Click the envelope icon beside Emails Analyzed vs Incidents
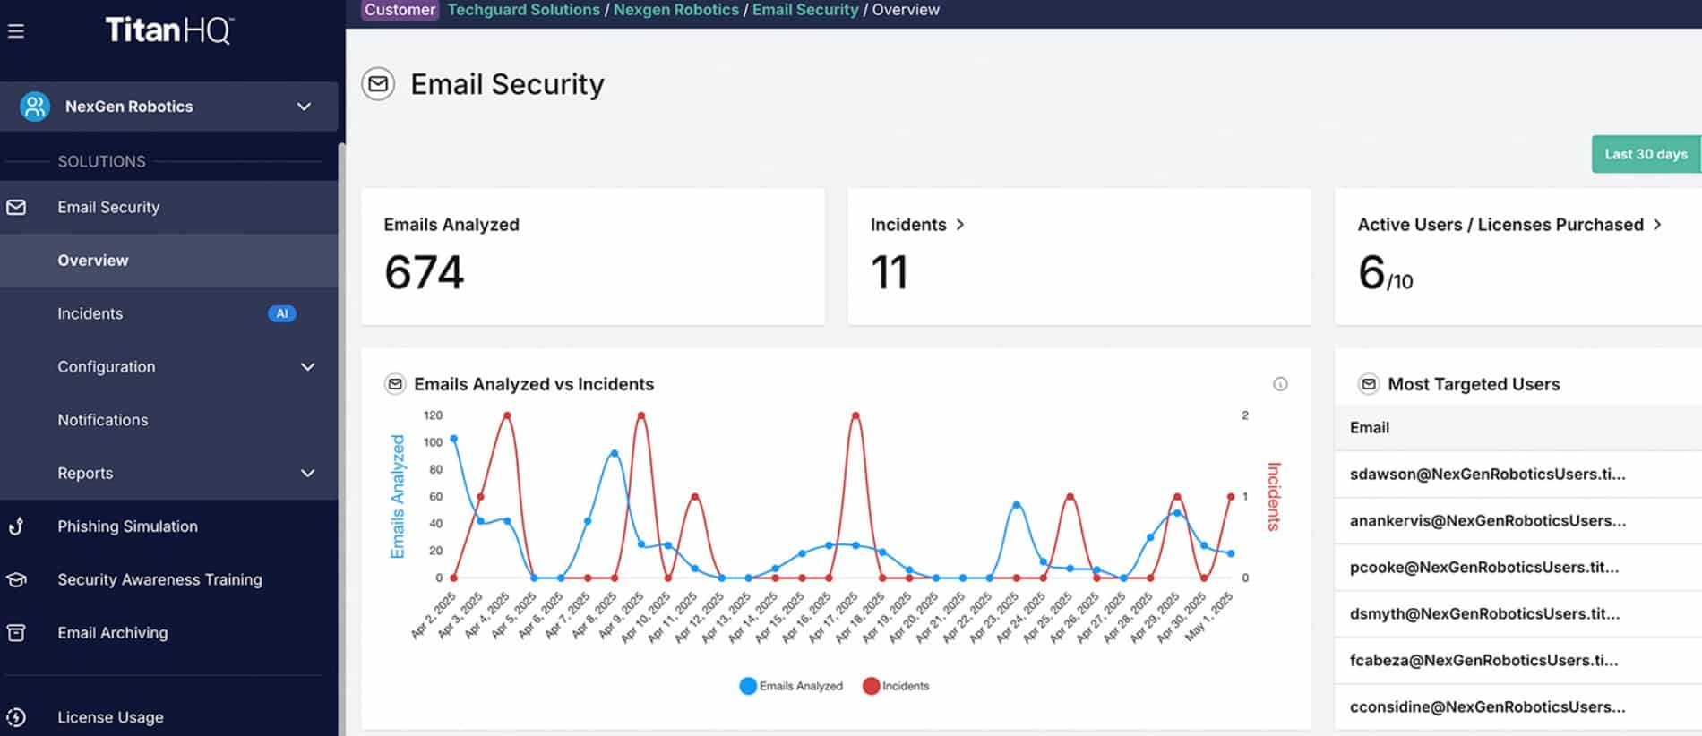This screenshot has width=1702, height=736. [395, 384]
